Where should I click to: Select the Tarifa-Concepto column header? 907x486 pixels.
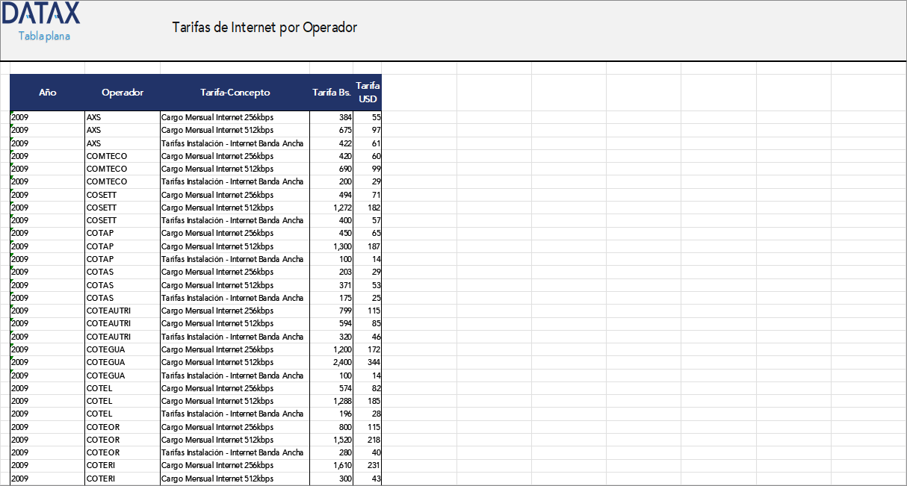click(x=234, y=93)
